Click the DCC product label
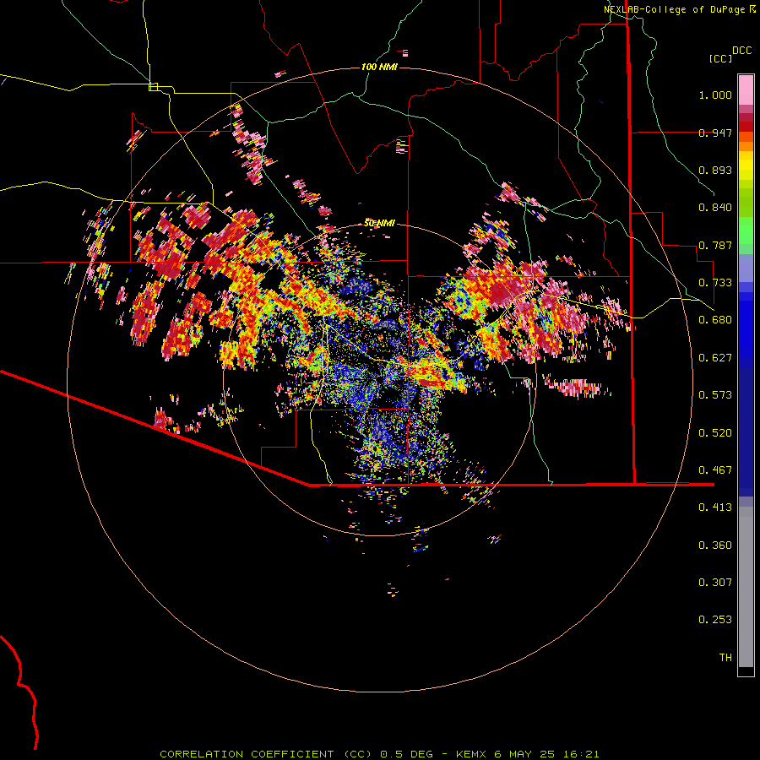 pos(742,51)
